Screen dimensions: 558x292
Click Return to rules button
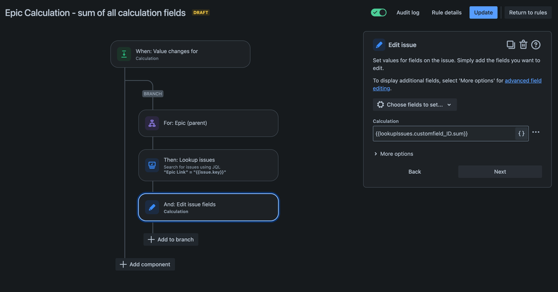pyautogui.click(x=528, y=12)
